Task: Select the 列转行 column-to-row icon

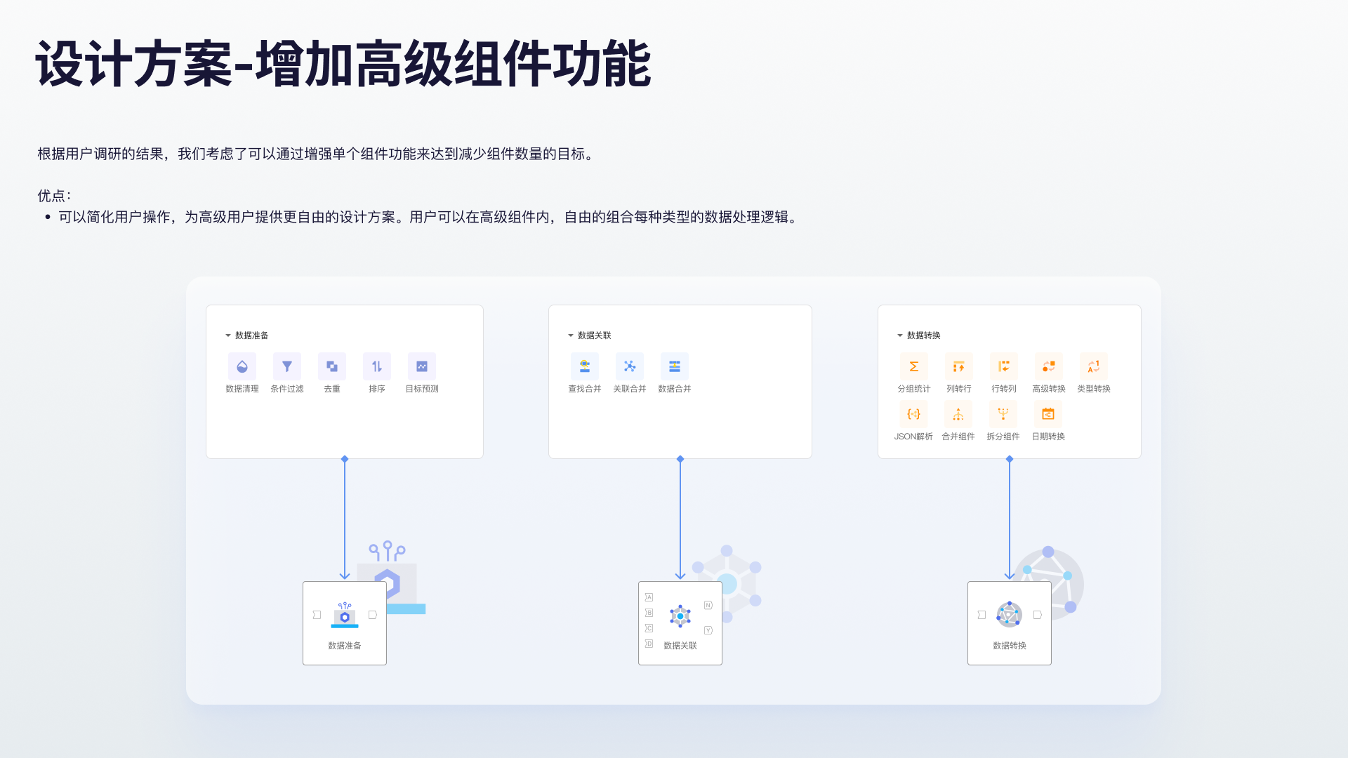Action: coord(958,366)
